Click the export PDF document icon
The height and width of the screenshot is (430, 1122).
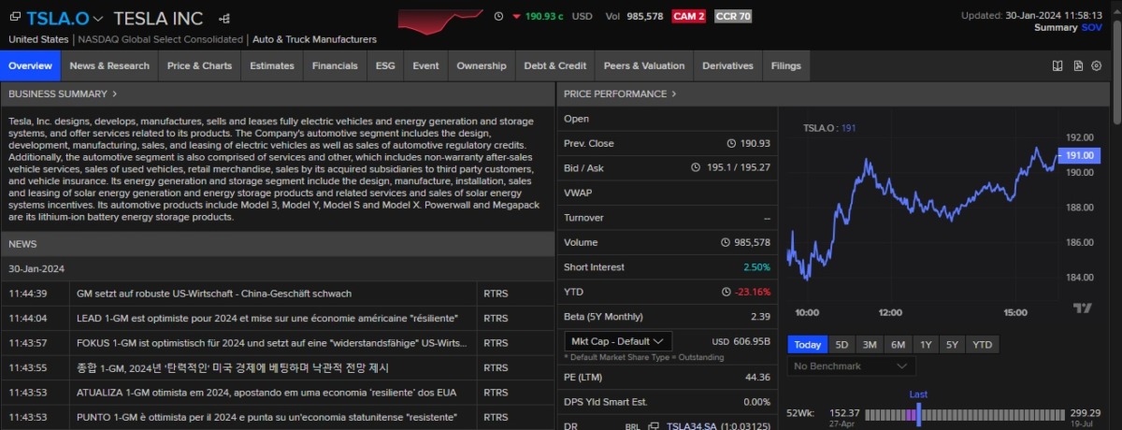1078,65
